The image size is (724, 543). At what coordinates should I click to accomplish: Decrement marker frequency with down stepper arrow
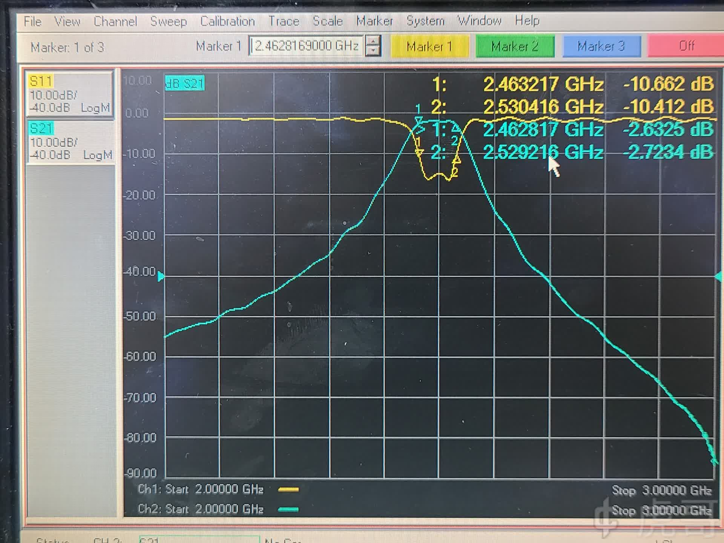pyautogui.click(x=373, y=51)
